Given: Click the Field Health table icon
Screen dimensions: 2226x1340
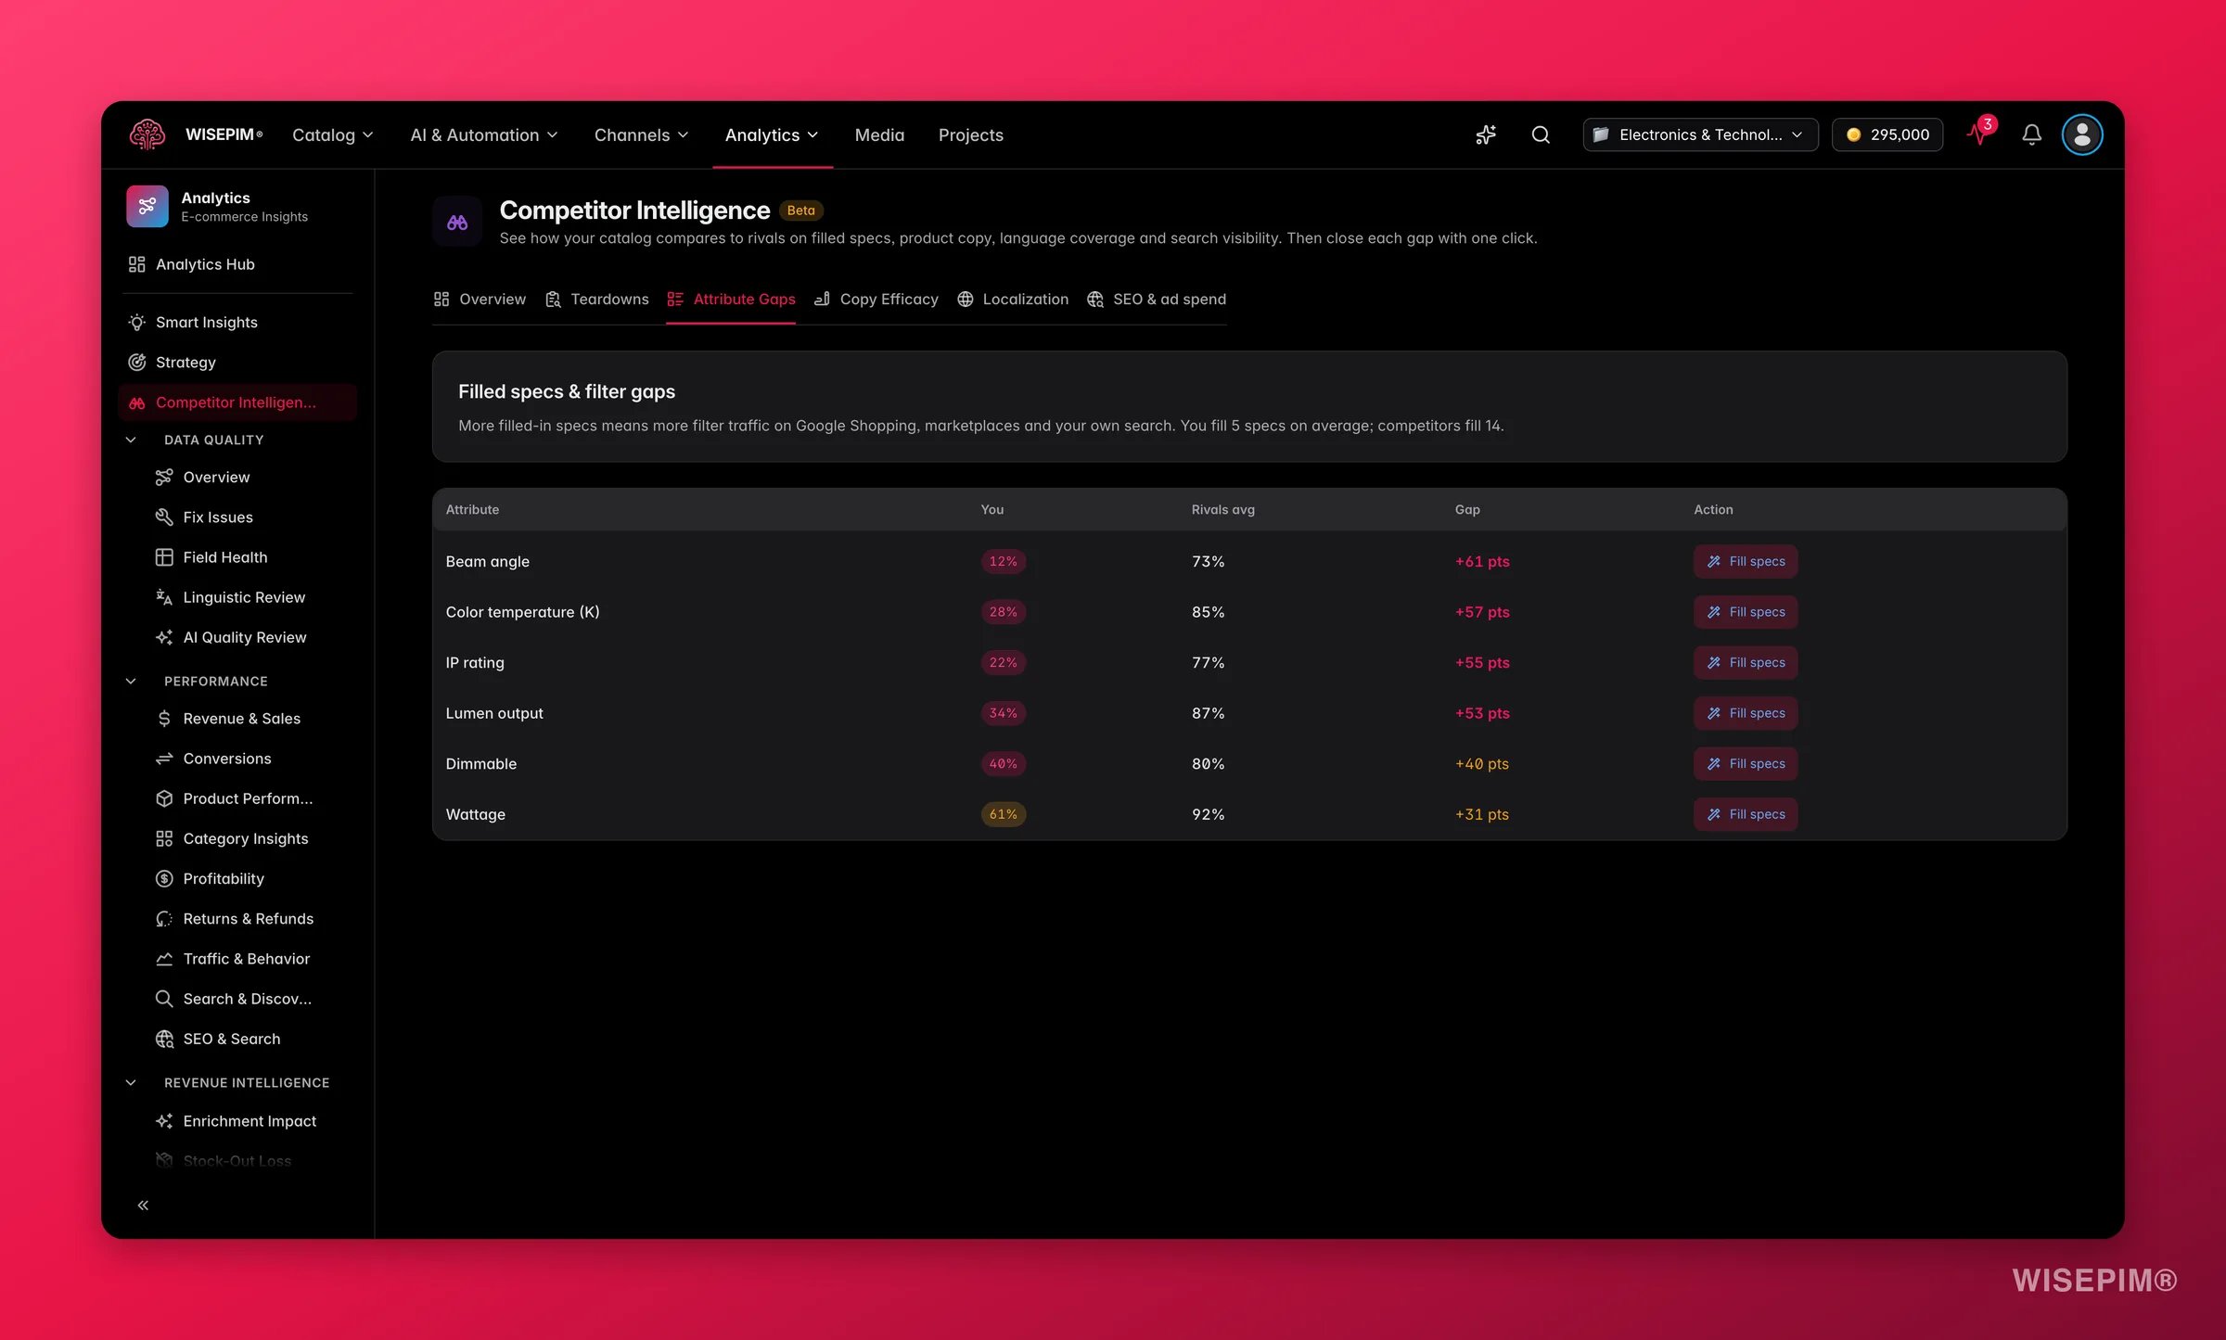Looking at the screenshot, I should point(164,556).
